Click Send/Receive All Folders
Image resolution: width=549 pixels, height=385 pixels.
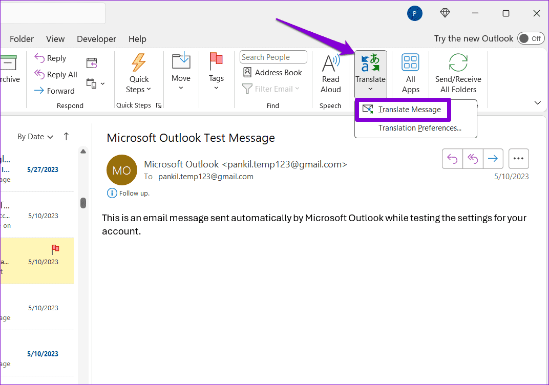(x=458, y=74)
